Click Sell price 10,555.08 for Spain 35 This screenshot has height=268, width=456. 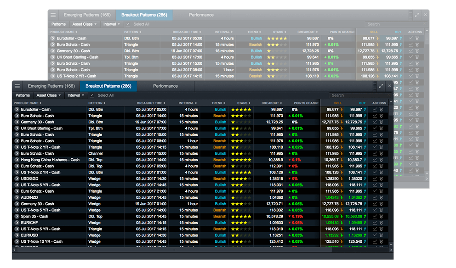[330, 216]
